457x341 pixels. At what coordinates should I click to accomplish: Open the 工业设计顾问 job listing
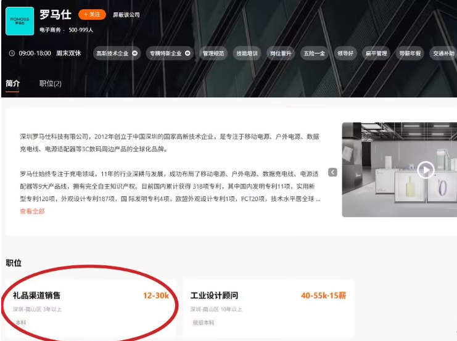(214, 296)
